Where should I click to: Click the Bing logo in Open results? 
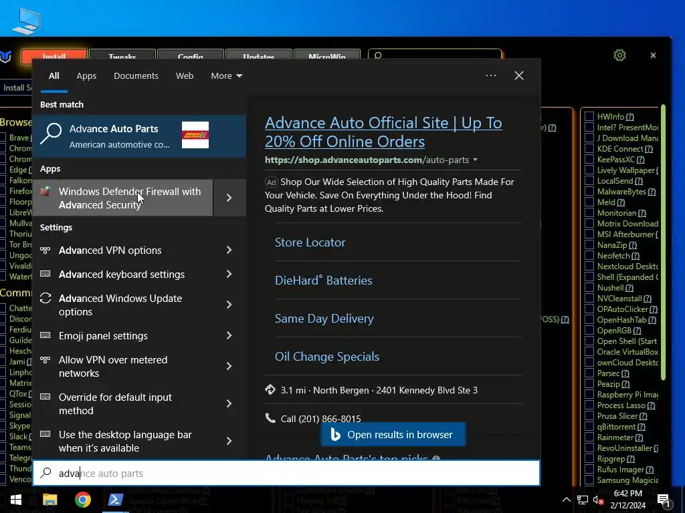(335, 434)
